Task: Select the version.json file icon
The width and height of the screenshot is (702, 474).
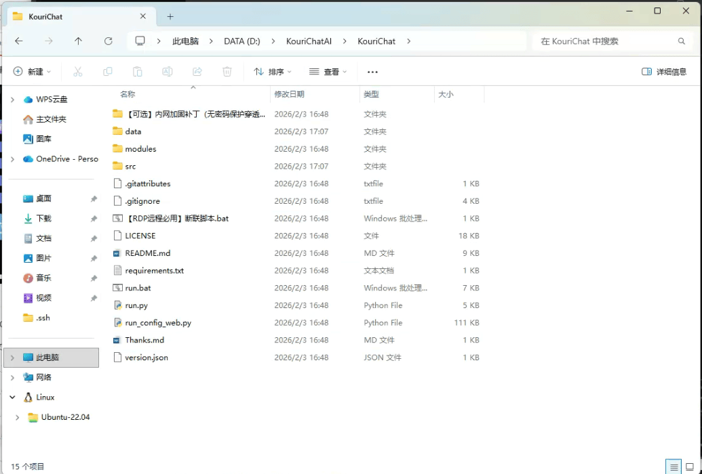Action: [x=117, y=358]
